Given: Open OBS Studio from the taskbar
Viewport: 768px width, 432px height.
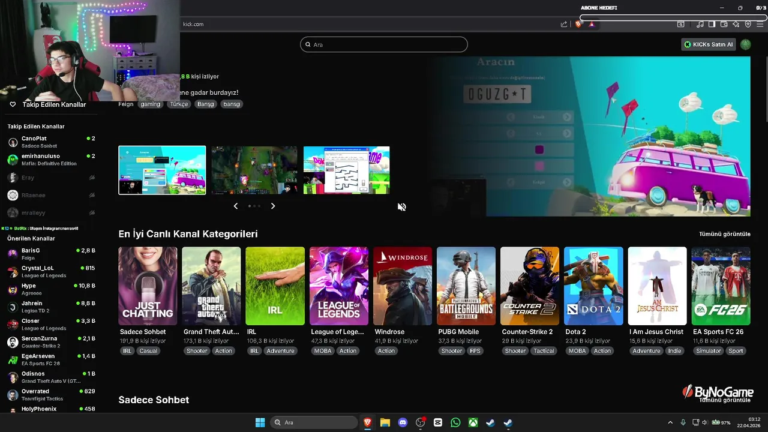Looking at the screenshot, I should pyautogui.click(x=421, y=422).
